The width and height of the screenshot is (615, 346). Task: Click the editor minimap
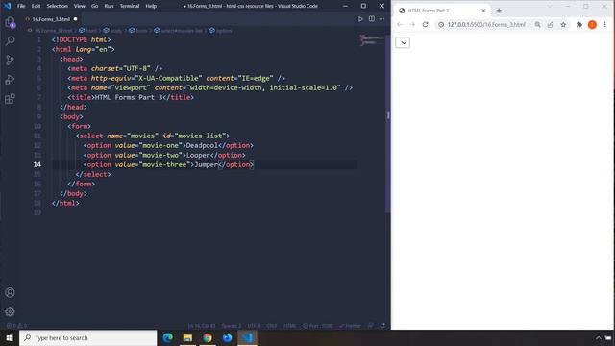[372, 39]
